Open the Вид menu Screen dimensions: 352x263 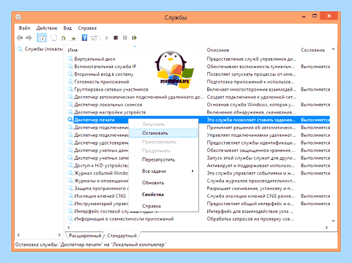68,28
